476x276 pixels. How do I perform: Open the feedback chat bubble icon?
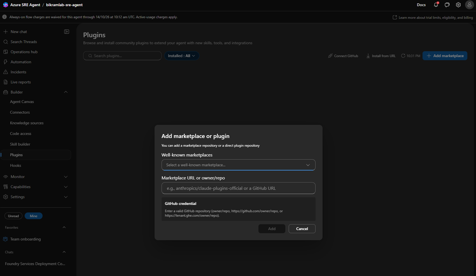pyautogui.click(x=447, y=5)
